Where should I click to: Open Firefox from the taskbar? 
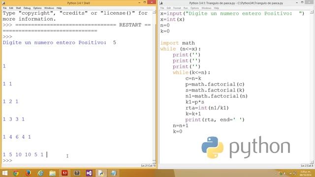point(28,173)
